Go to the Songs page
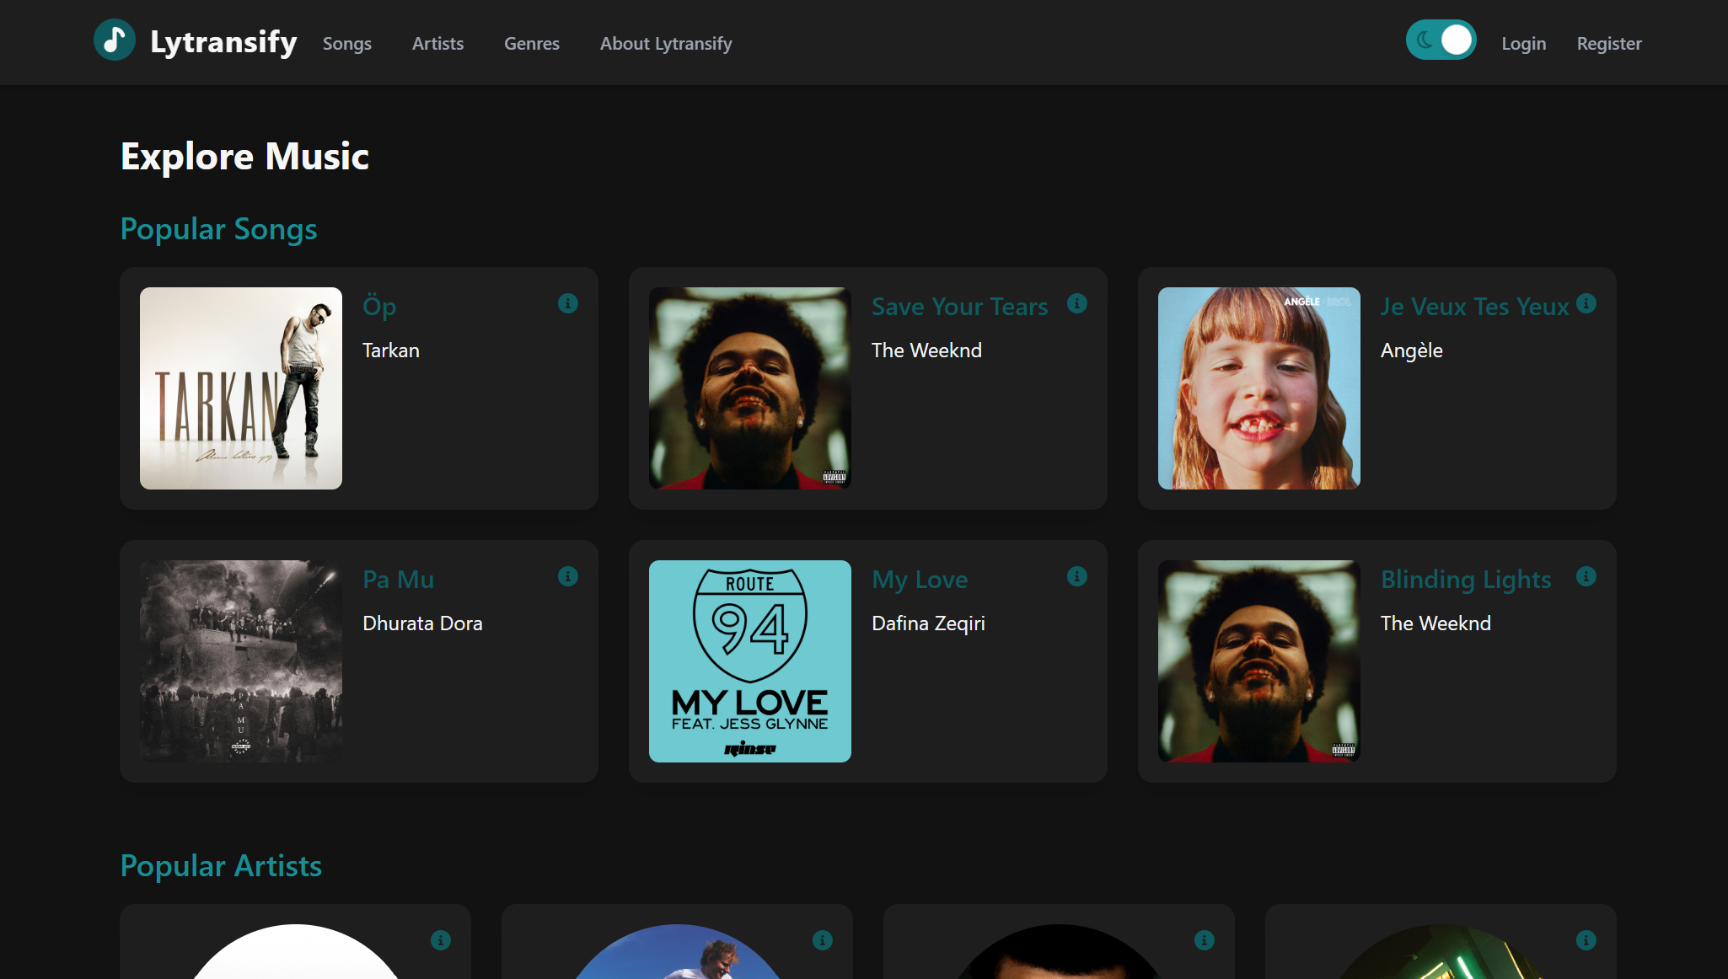 pyautogui.click(x=347, y=44)
